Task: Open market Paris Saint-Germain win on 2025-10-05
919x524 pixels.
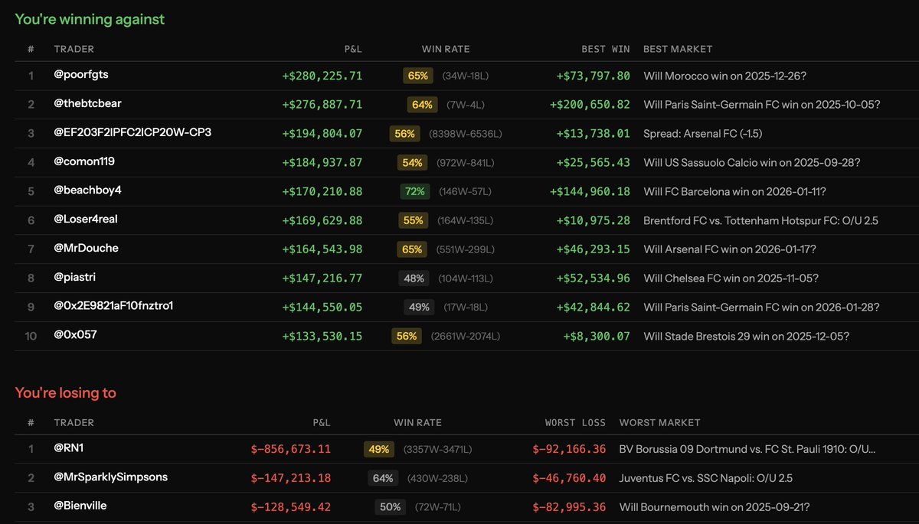Action: [762, 105]
